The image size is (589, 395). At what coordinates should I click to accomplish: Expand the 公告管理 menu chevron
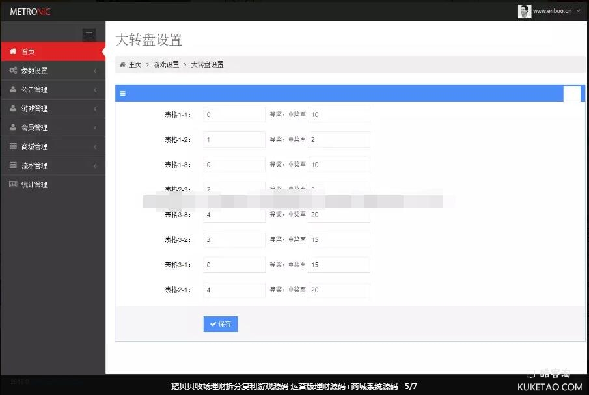point(95,90)
